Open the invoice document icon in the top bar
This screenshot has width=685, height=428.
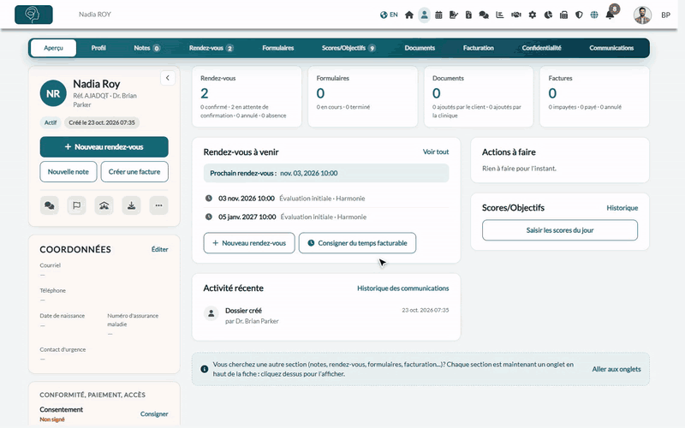tap(468, 15)
